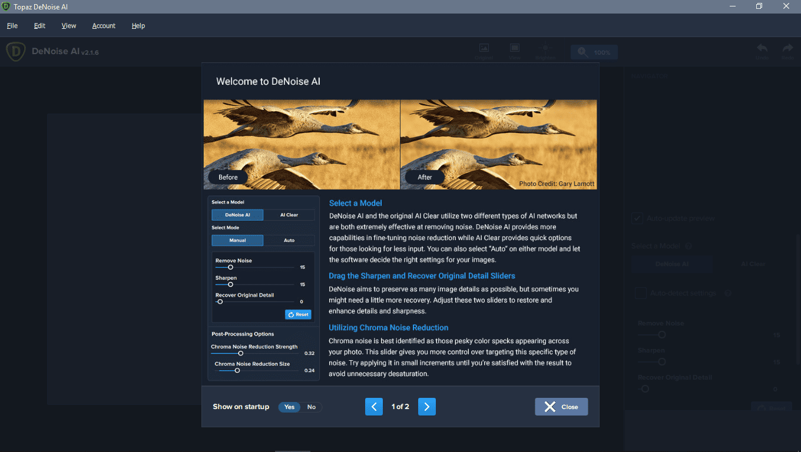This screenshot has height=452, width=801.
Task: Open the View menu
Action: click(x=69, y=26)
